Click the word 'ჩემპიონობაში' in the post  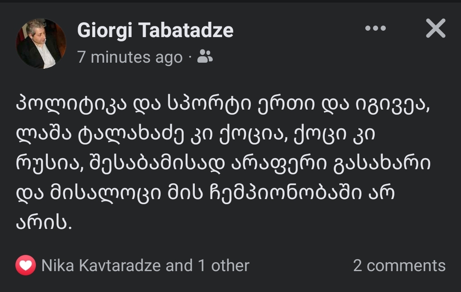tap(285, 193)
